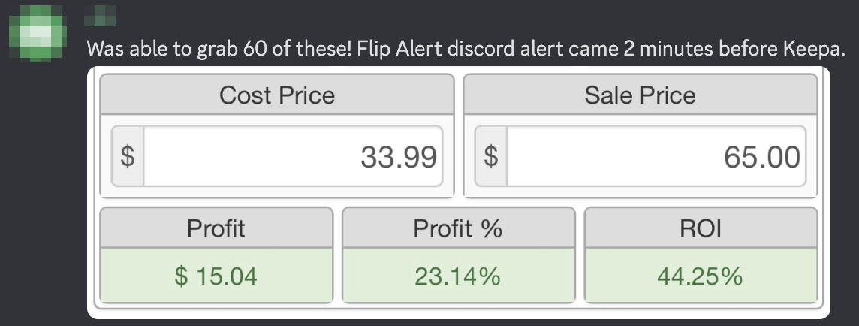Click the dollar sign beside Sale Price field
Image resolution: width=859 pixels, height=326 pixels.
(x=491, y=157)
